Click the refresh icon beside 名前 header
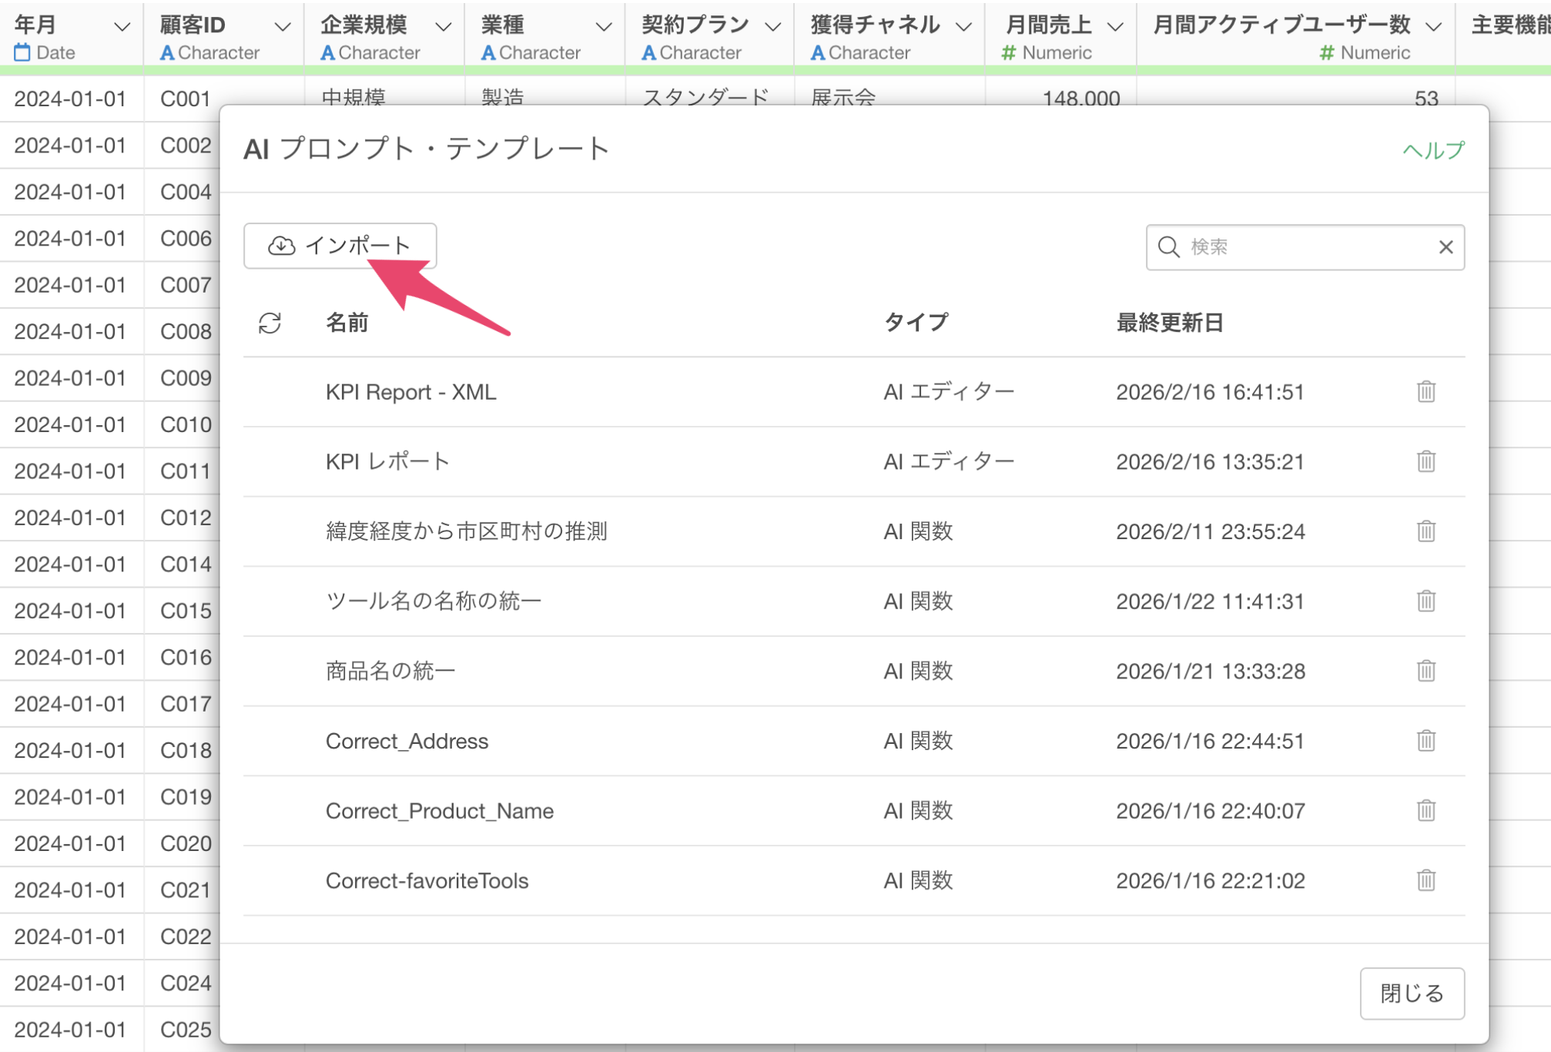 tap(270, 323)
